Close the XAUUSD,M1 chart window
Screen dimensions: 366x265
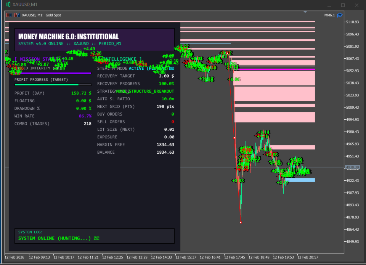(x=357, y=5)
